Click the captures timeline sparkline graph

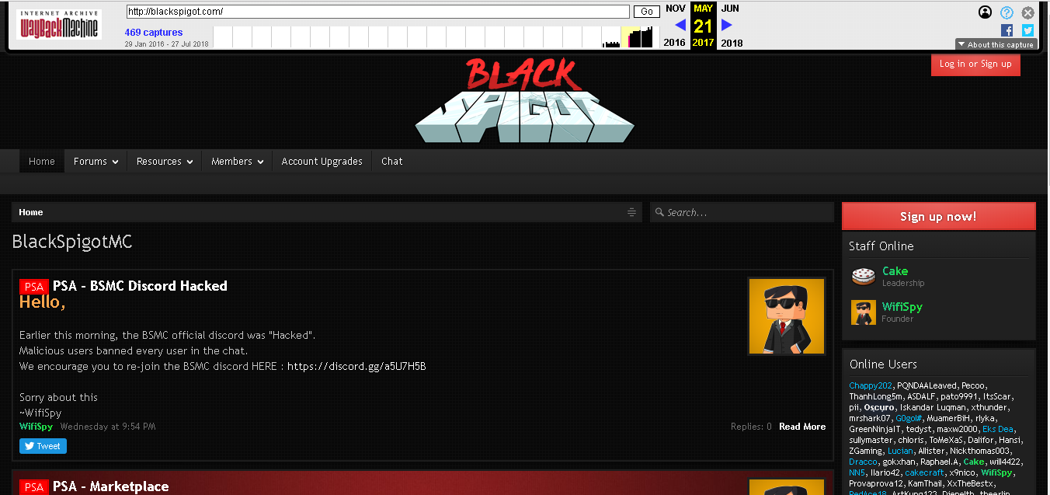[x=436, y=37]
